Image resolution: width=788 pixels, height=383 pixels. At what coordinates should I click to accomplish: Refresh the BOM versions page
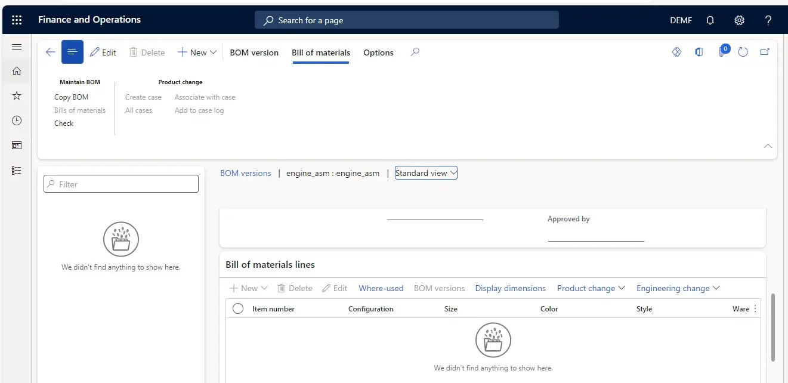coord(743,52)
